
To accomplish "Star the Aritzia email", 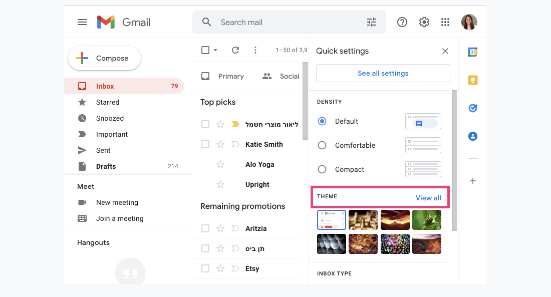I will coord(220,228).
